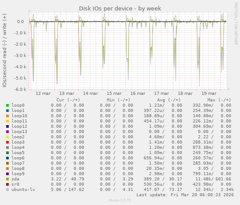Click the loop3 red legend swatch

(x=7, y=142)
